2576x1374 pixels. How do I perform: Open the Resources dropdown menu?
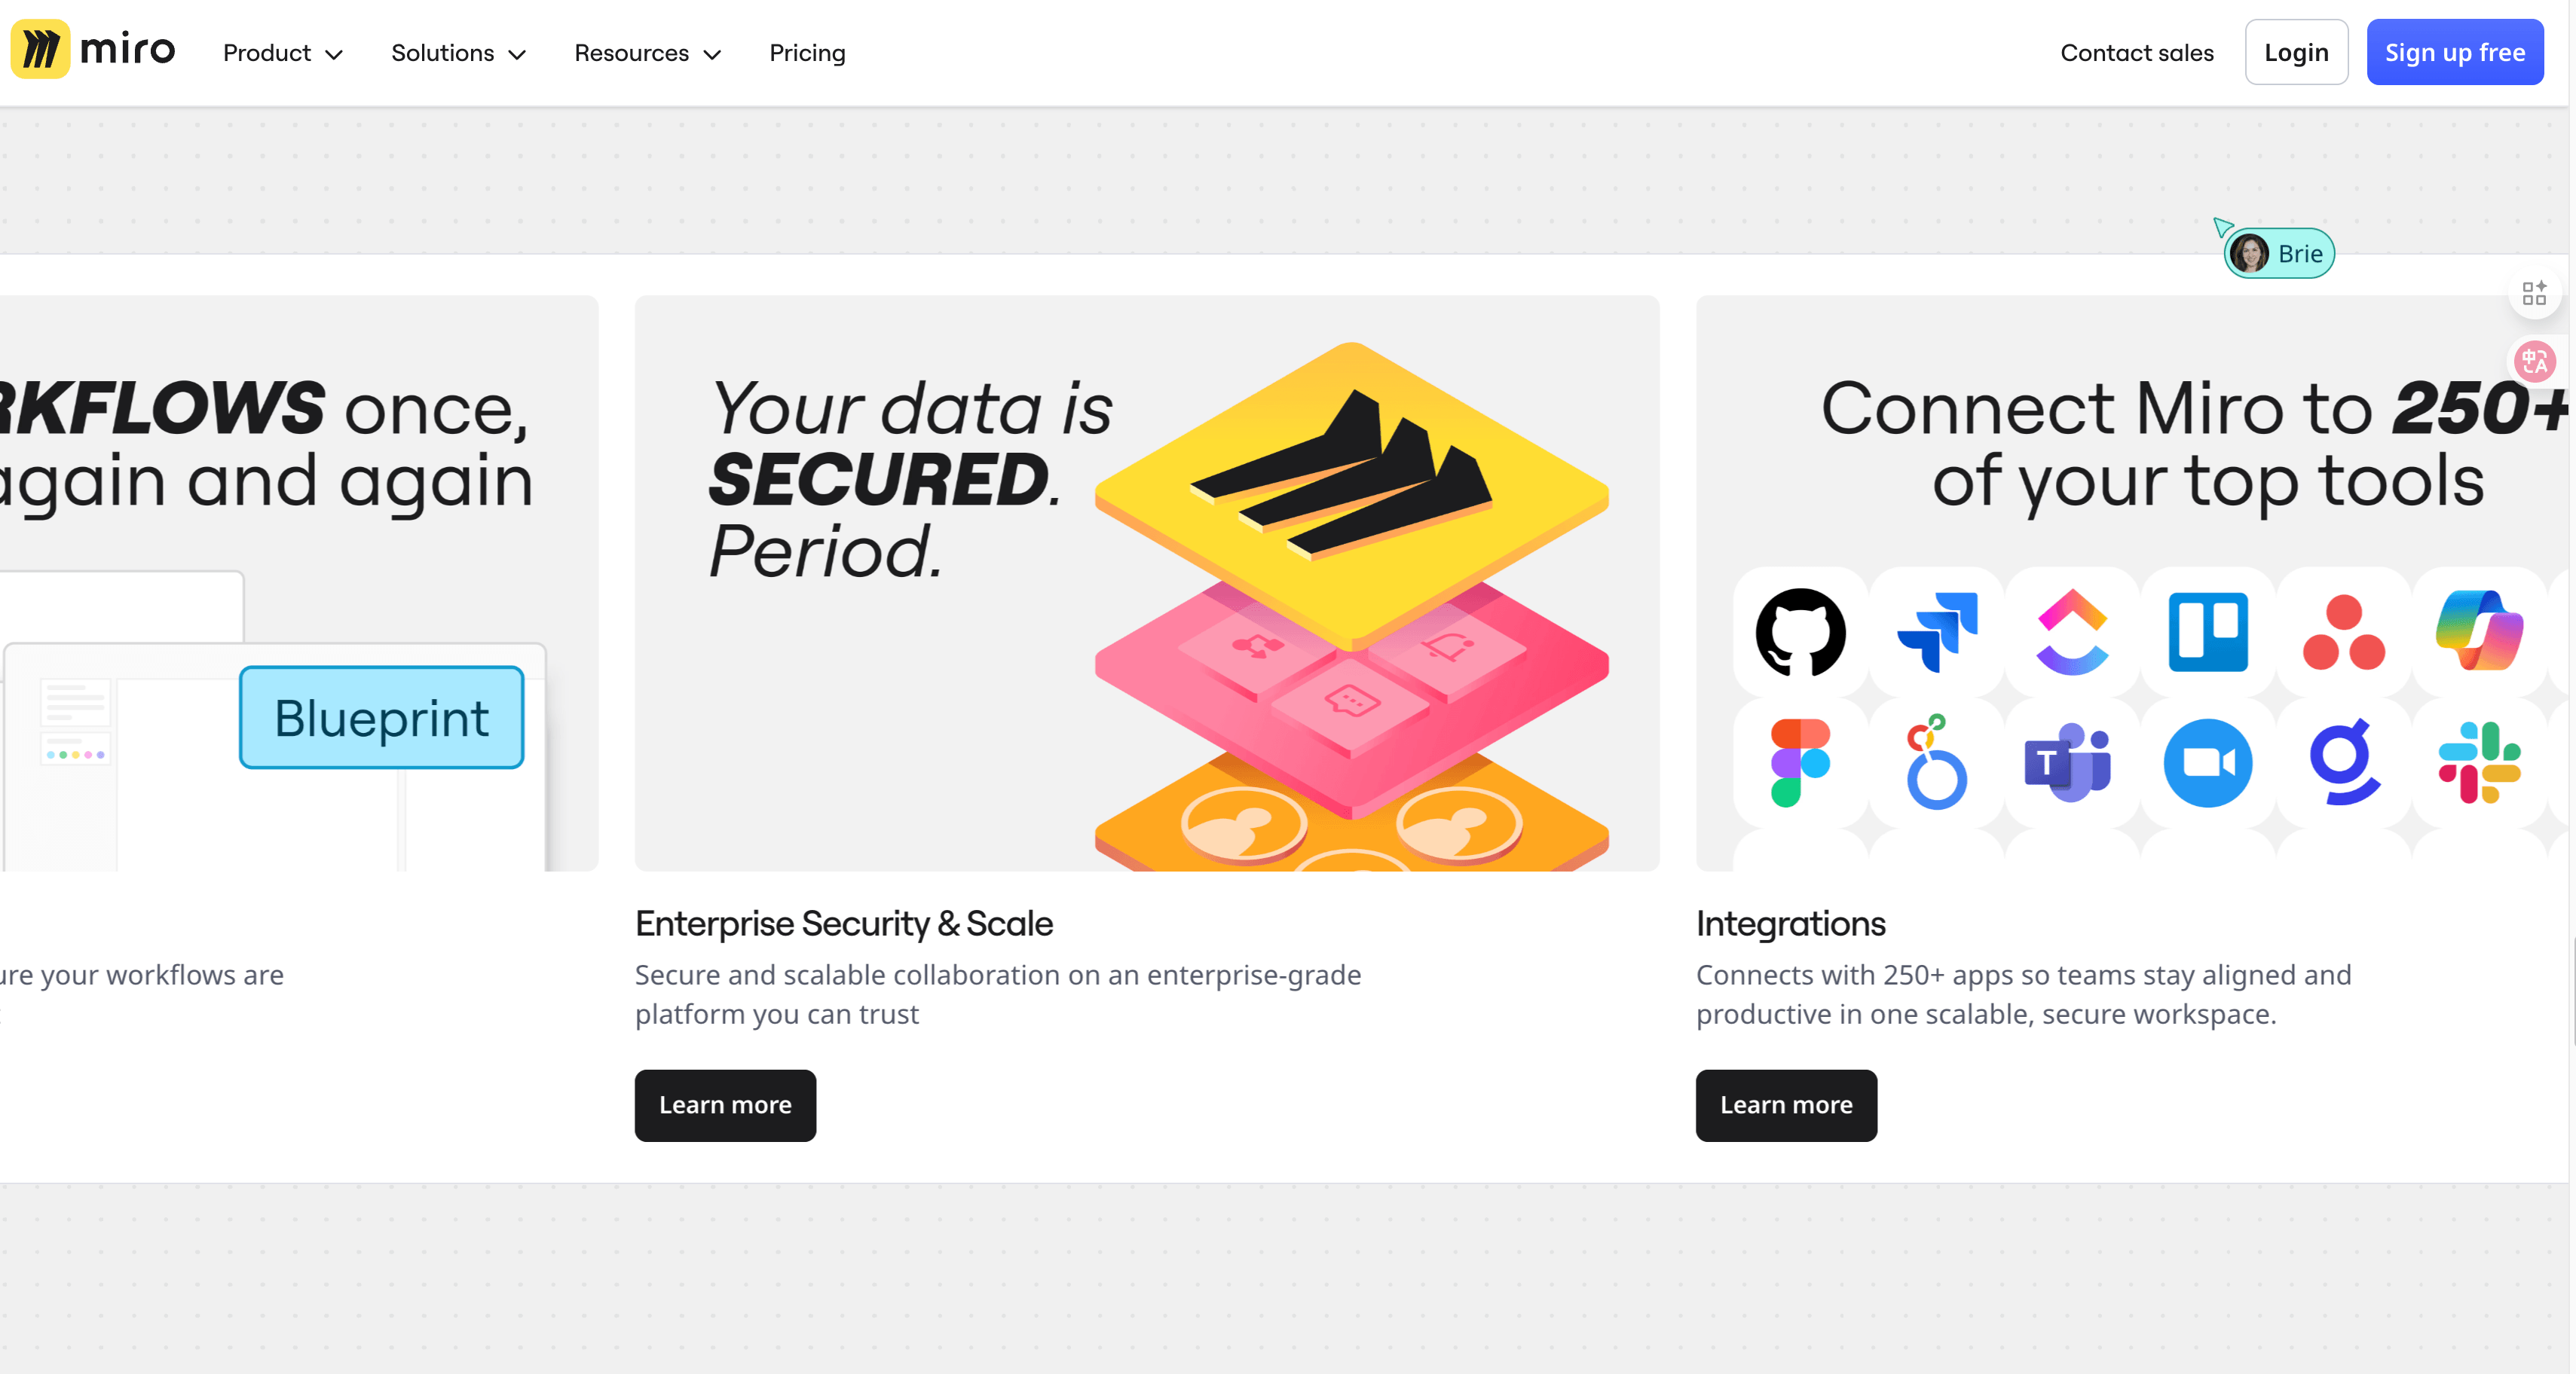pos(647,53)
